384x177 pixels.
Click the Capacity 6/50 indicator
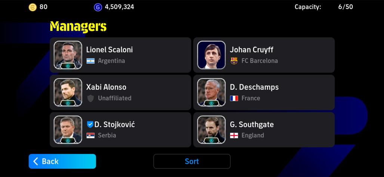[324, 7]
